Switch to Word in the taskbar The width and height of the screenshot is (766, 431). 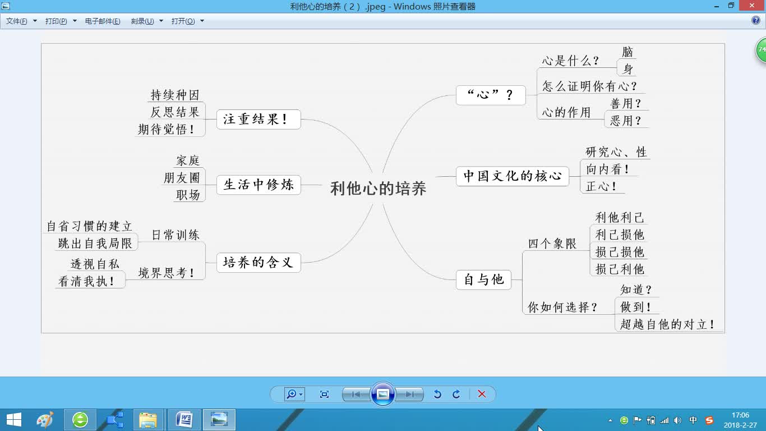(x=184, y=420)
